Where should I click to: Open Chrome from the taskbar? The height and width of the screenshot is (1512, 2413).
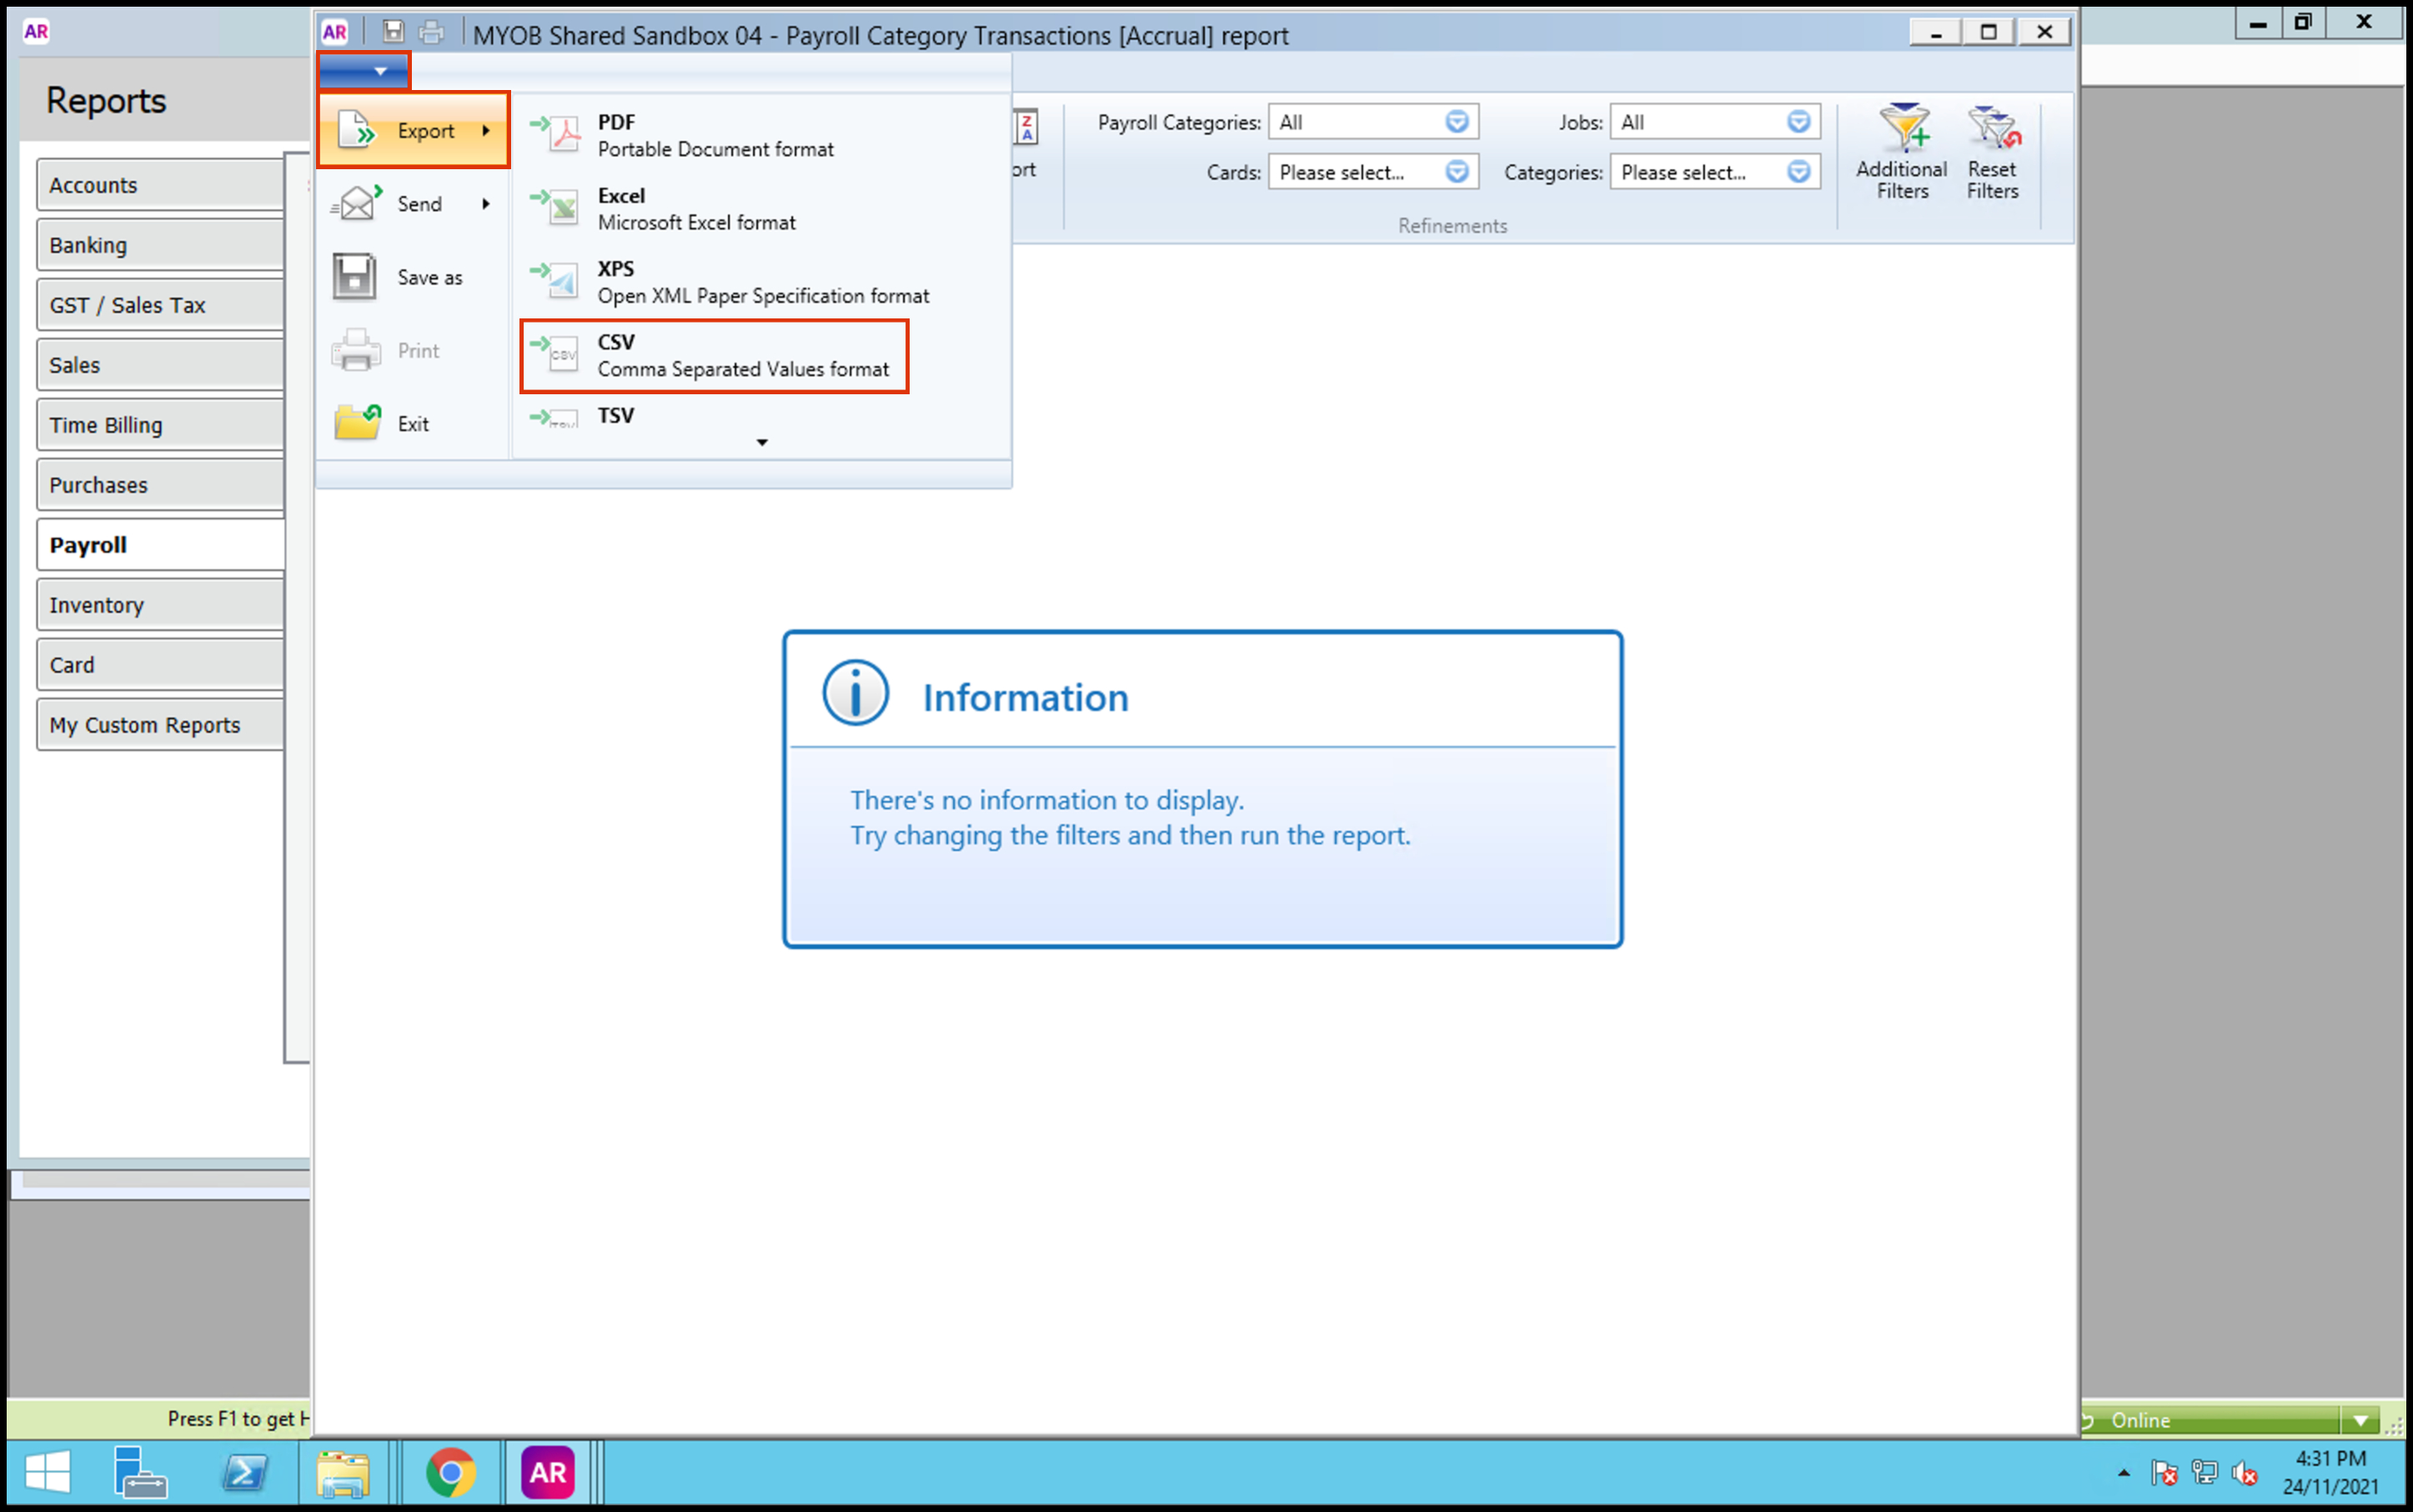click(450, 1472)
